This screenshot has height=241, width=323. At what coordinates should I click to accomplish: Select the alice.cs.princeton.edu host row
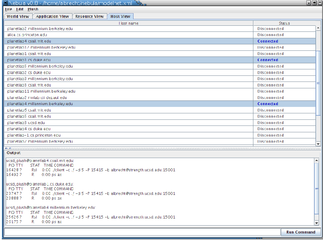tap(129, 35)
